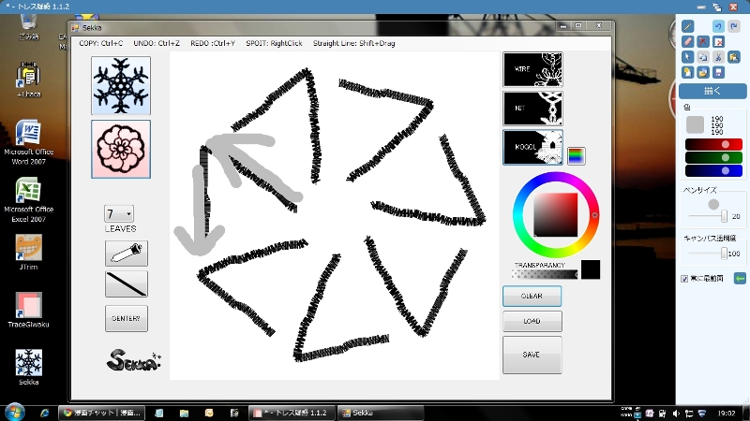
Task: Click the 'COPY: Ctrl+C' hint text
Action: pyautogui.click(x=101, y=43)
